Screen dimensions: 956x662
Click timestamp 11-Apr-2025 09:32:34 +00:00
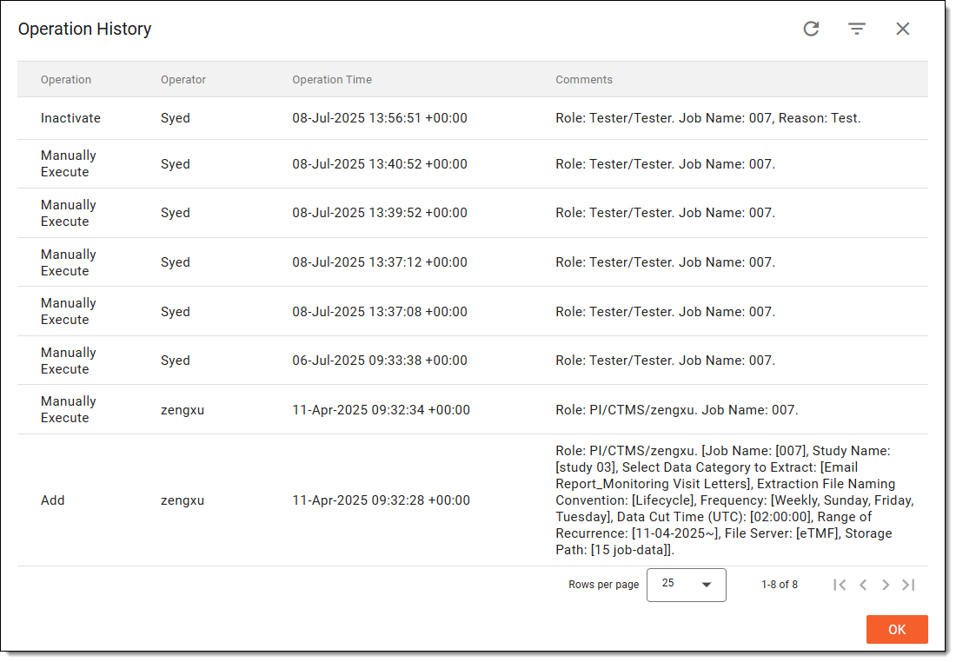click(x=381, y=410)
